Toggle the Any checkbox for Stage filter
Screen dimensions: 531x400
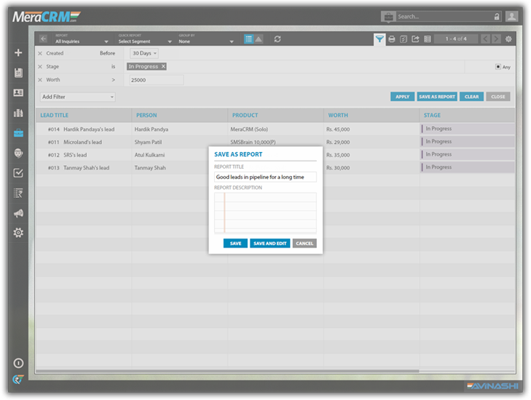[x=497, y=67]
